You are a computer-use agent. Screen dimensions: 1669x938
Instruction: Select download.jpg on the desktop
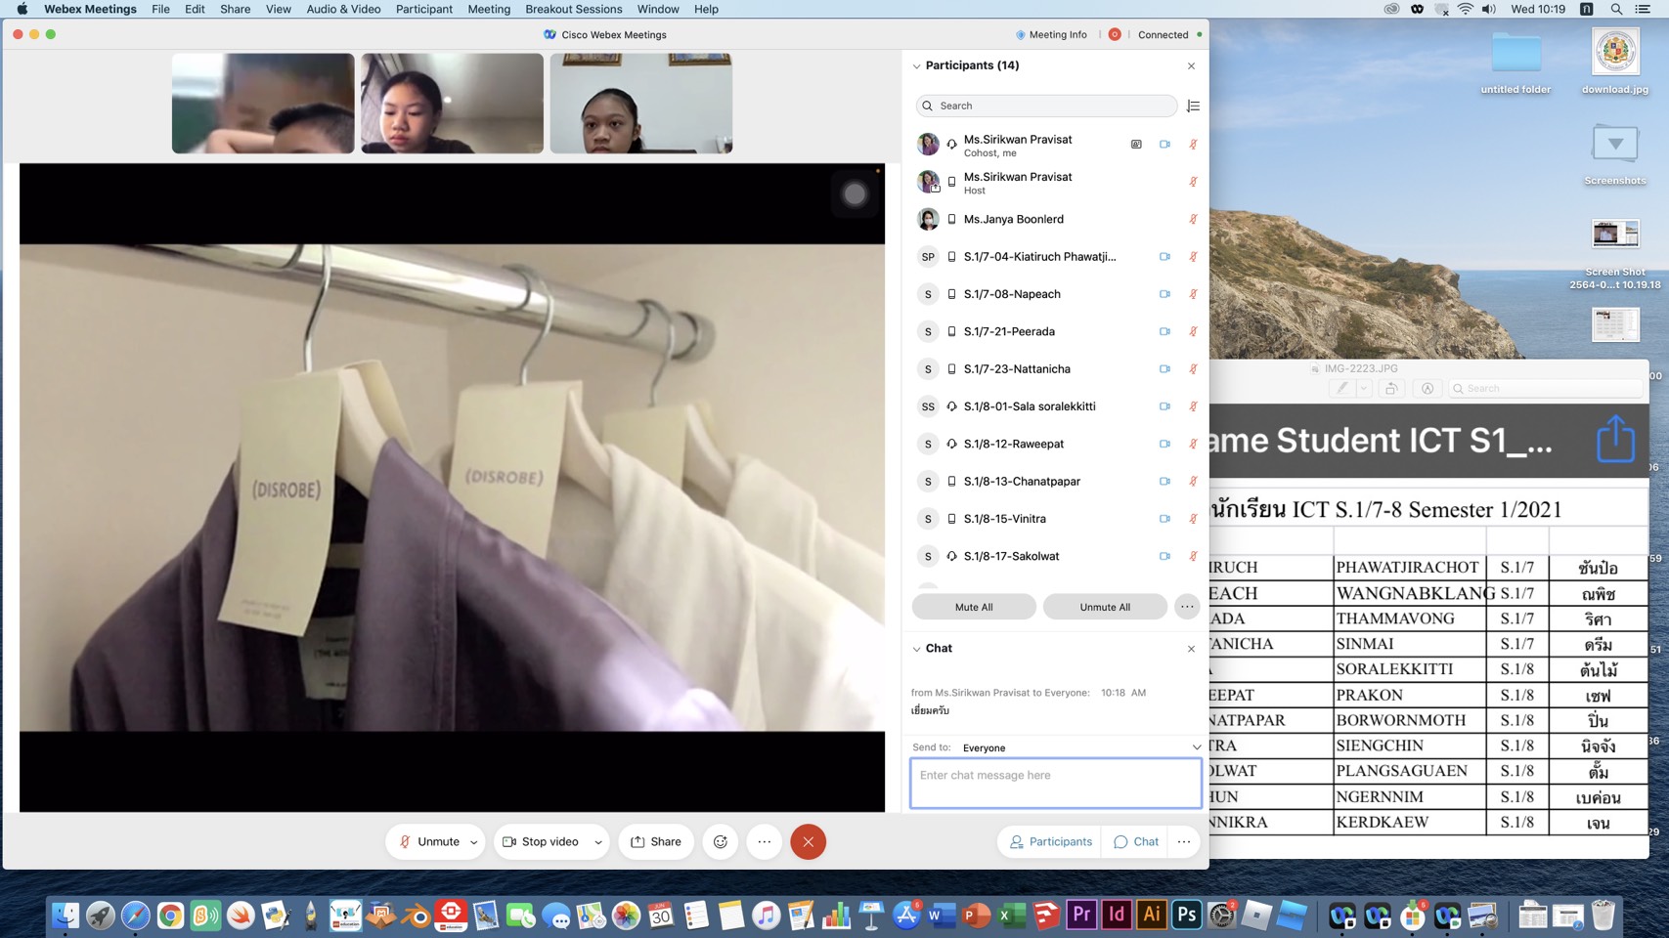click(x=1615, y=62)
